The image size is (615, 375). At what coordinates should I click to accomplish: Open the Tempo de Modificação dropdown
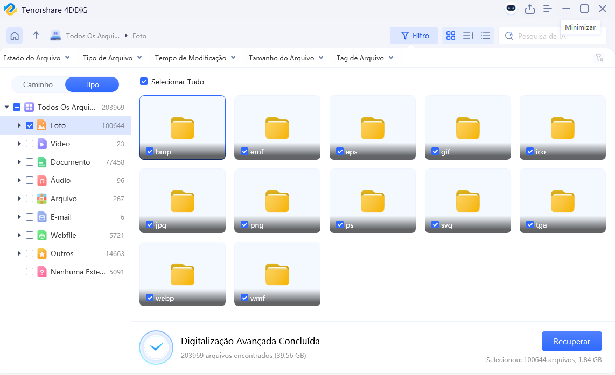coord(195,58)
